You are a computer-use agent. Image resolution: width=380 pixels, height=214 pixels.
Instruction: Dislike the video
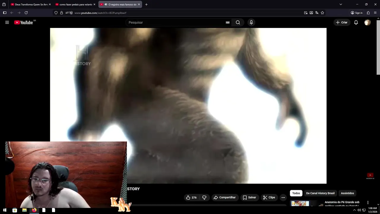click(204, 197)
